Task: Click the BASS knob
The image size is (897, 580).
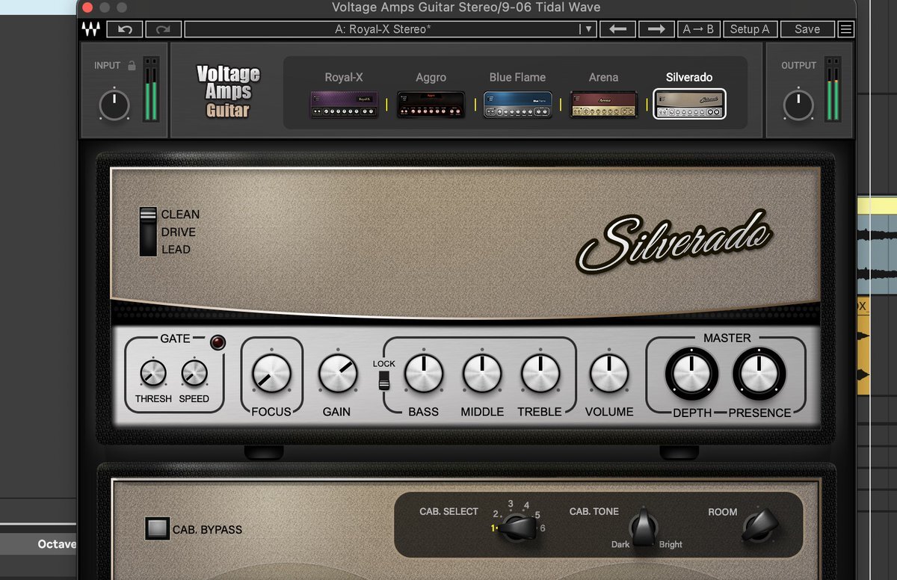Action: click(424, 374)
